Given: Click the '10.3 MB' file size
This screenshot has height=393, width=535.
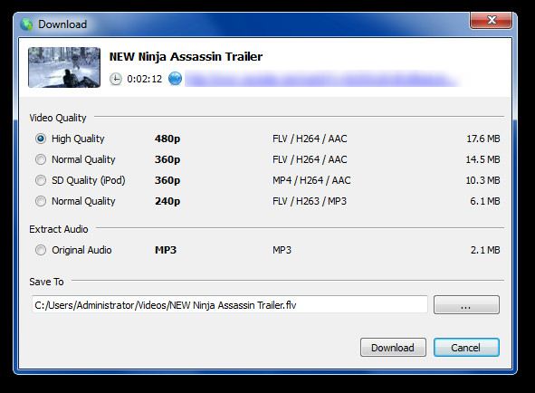Looking at the screenshot, I should (x=482, y=180).
